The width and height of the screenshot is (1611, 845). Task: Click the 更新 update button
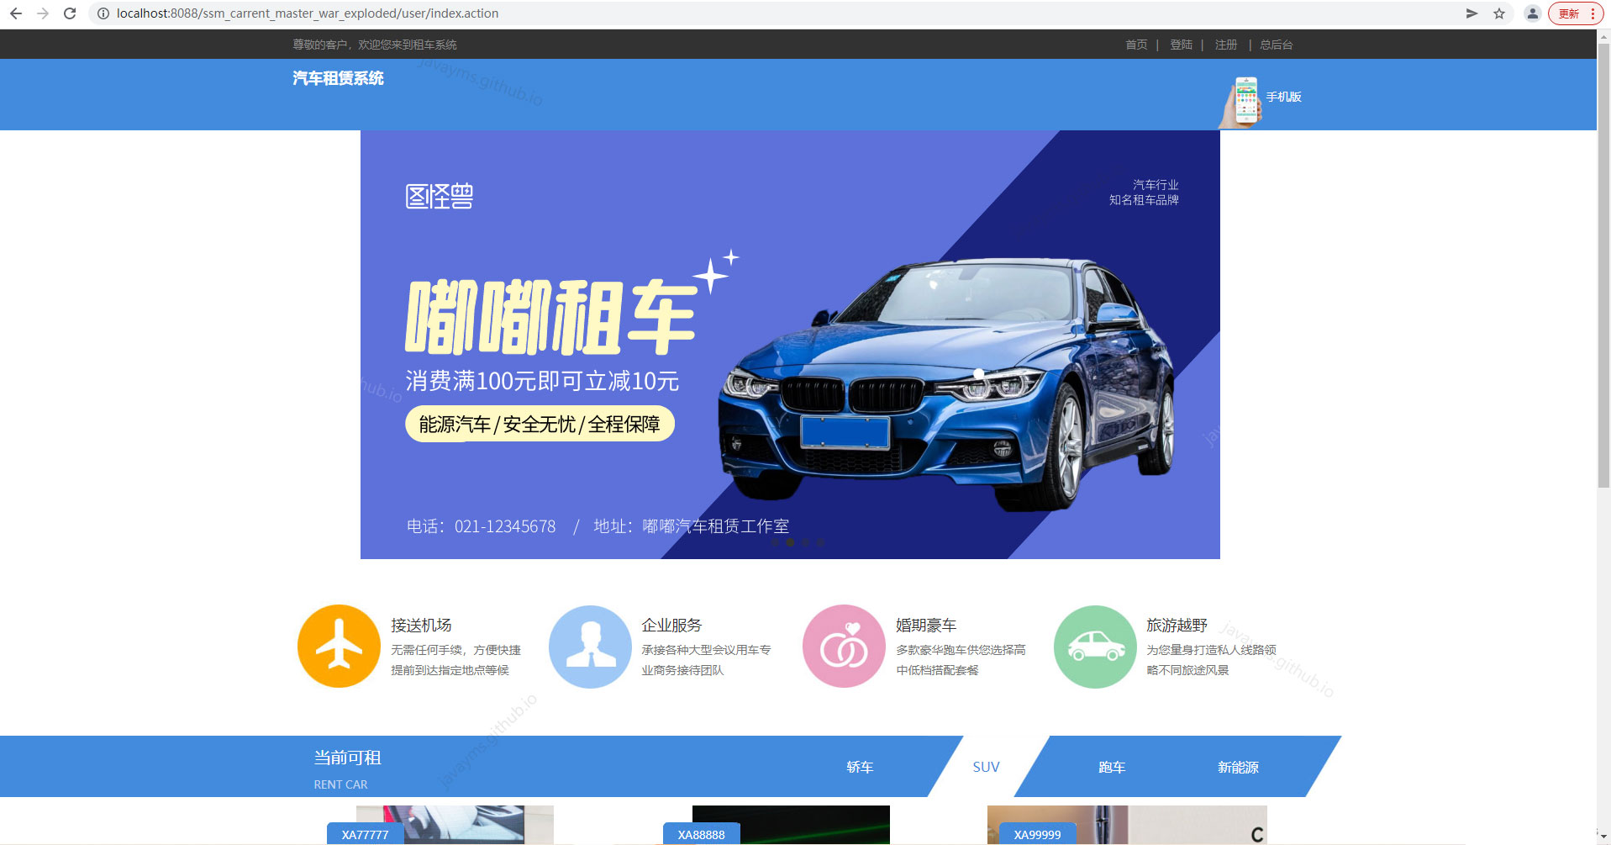(x=1570, y=13)
